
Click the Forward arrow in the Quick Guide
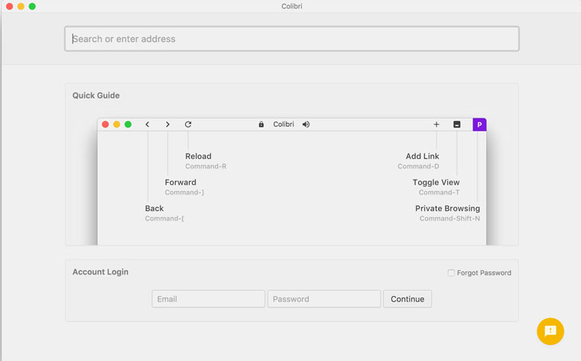(167, 125)
